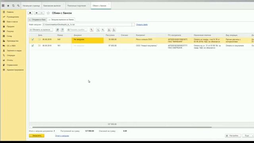Image resolution: width=254 pixels, height=143 pixels.
Task: Add Обмен с банком to favorites star
Action: (x=48, y=13)
